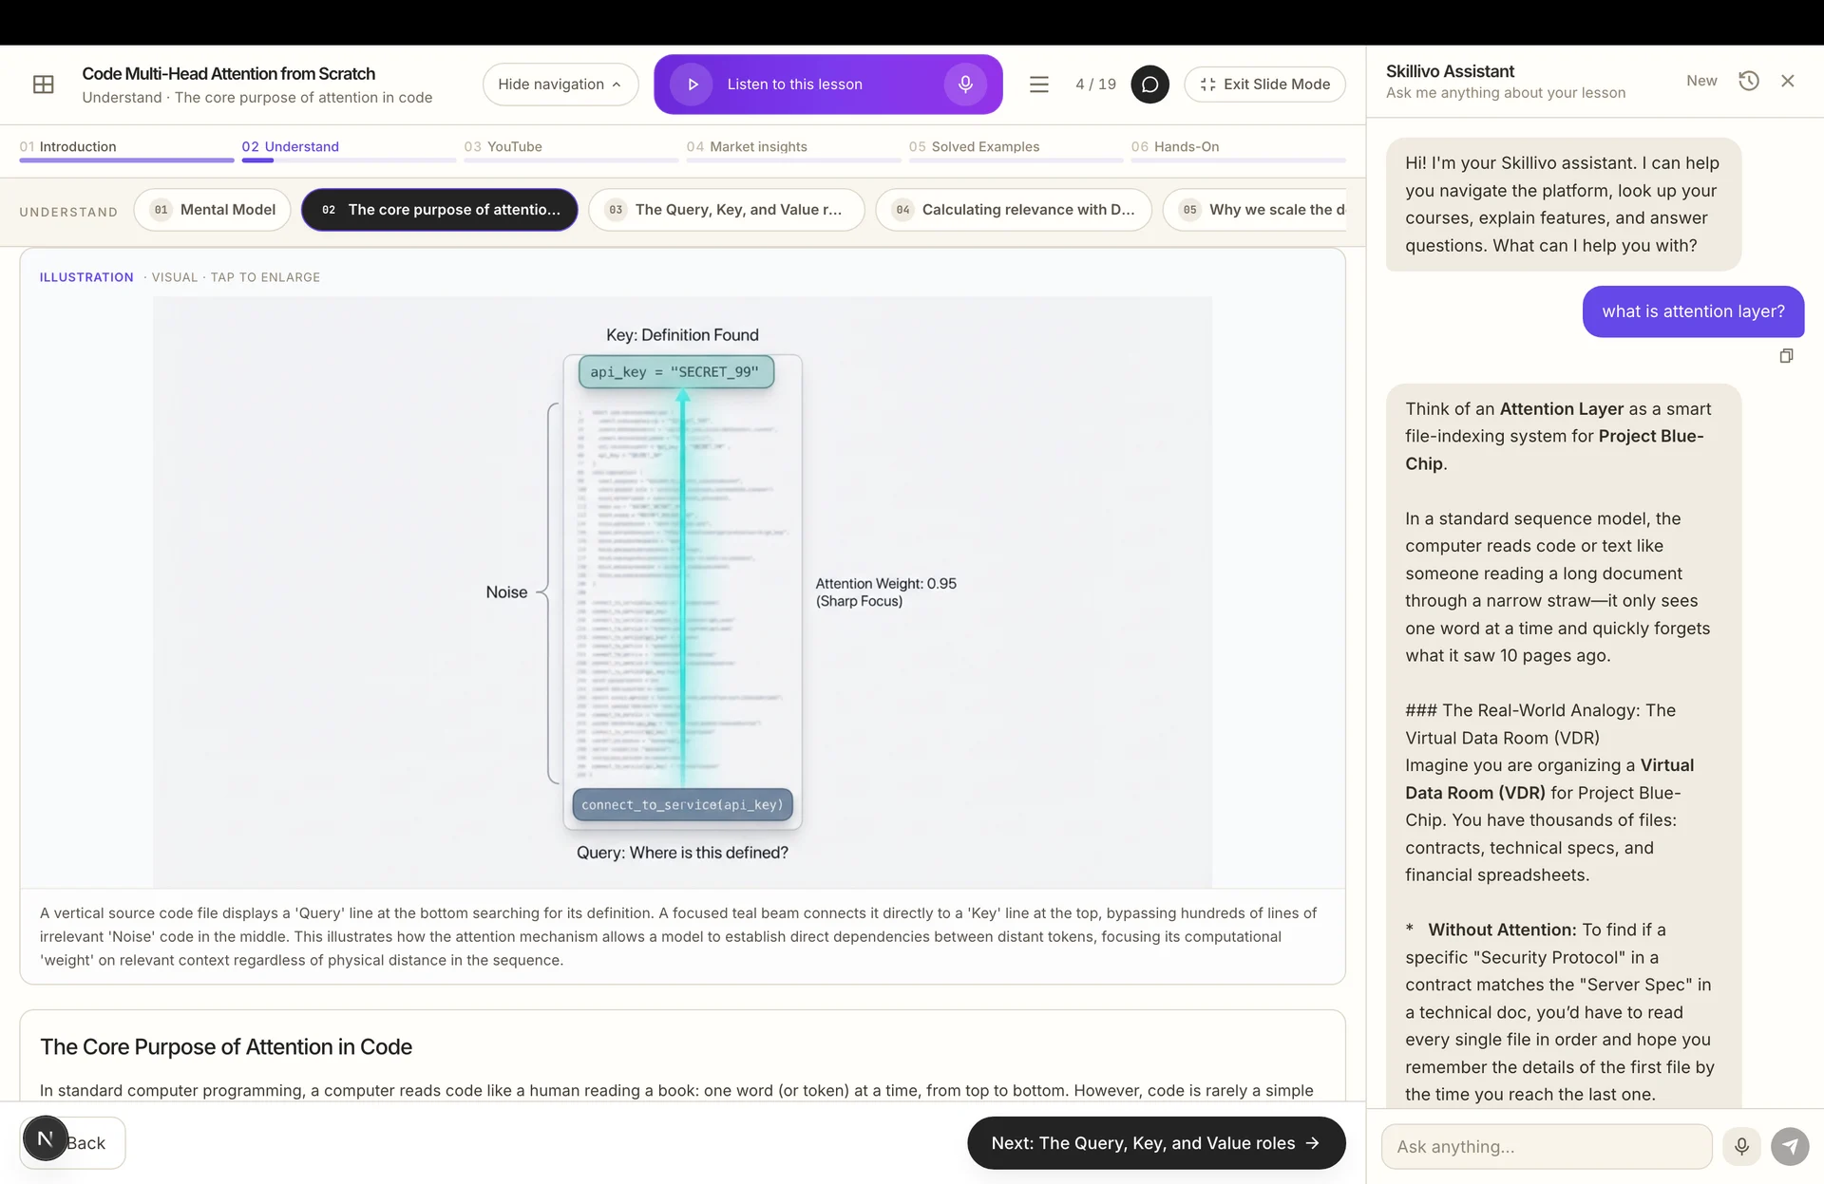Go to Next: The Query, Key, and Value roles
The height and width of the screenshot is (1184, 1824).
1156,1143
